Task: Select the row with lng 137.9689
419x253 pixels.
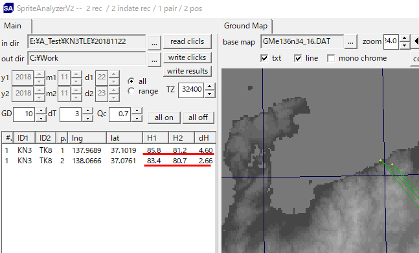Action: tap(109, 150)
